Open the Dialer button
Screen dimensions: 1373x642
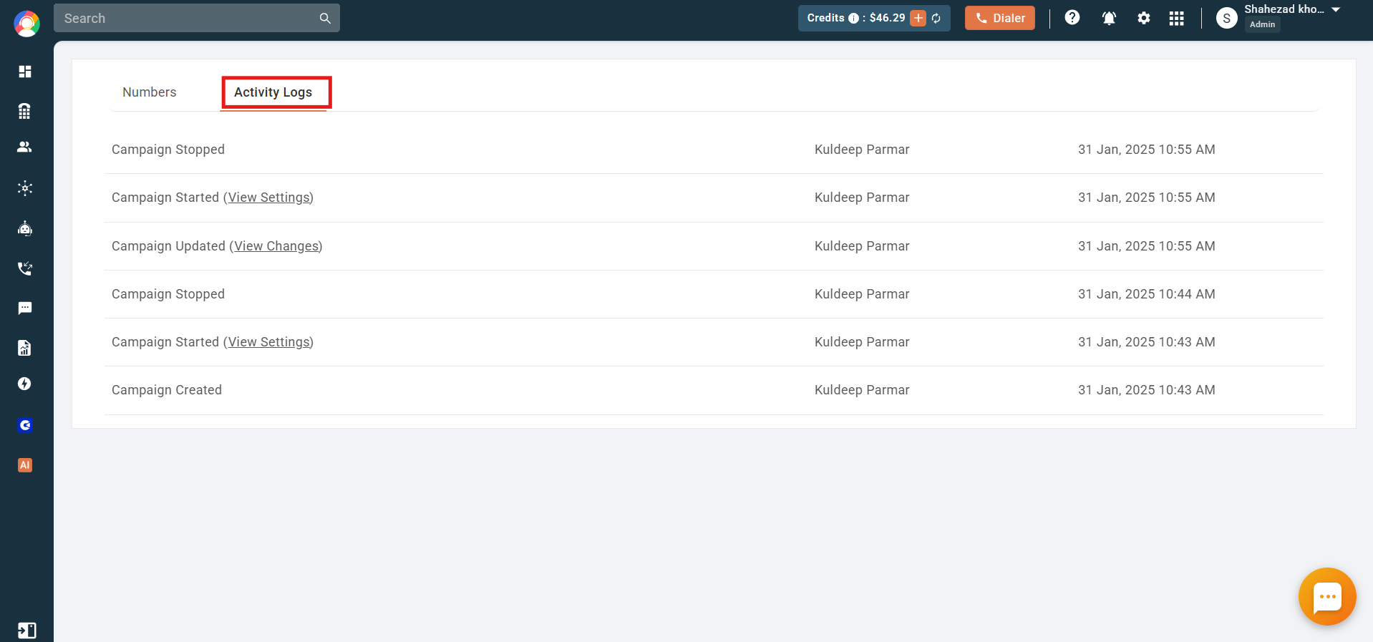coord(1000,18)
